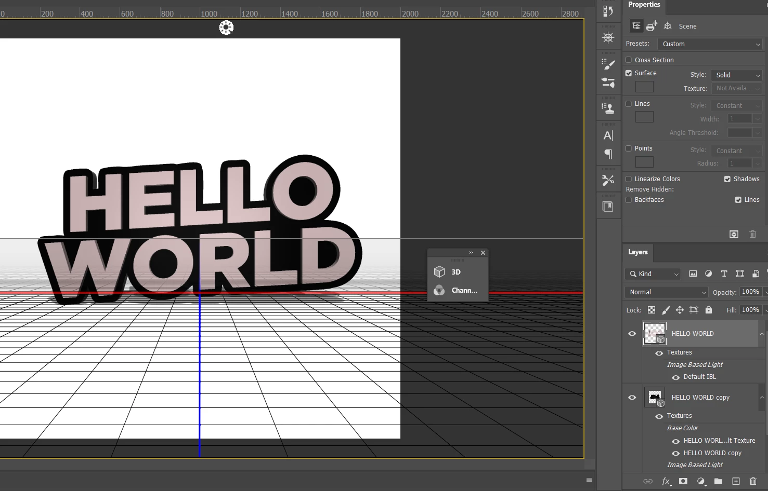The width and height of the screenshot is (768, 491).
Task: Collapse the HELLO WORLD layer effects arrow
Action: click(762, 334)
